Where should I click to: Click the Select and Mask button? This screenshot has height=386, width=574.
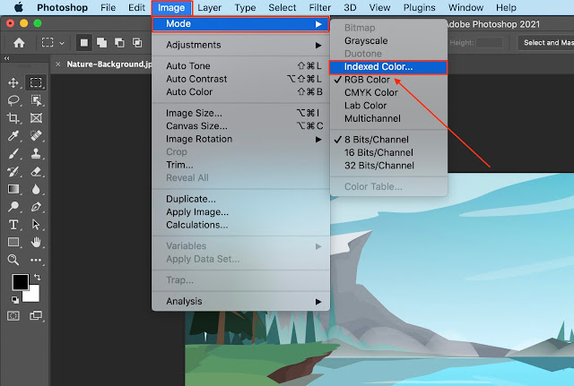point(546,43)
